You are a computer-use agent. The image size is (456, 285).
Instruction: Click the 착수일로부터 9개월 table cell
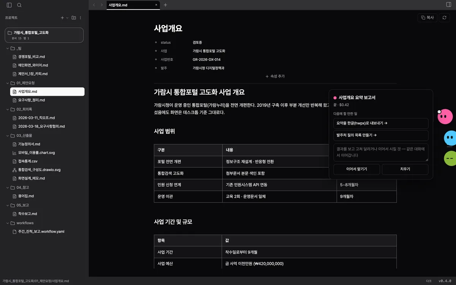pyautogui.click(x=309, y=252)
